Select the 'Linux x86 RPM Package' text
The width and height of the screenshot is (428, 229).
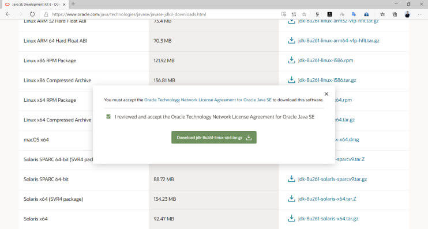click(50, 61)
